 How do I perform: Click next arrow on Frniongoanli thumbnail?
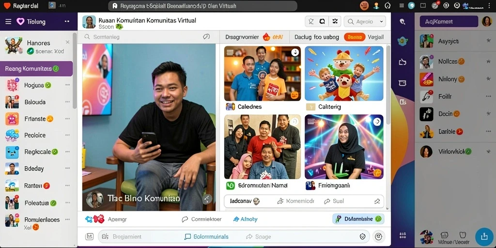377,122
